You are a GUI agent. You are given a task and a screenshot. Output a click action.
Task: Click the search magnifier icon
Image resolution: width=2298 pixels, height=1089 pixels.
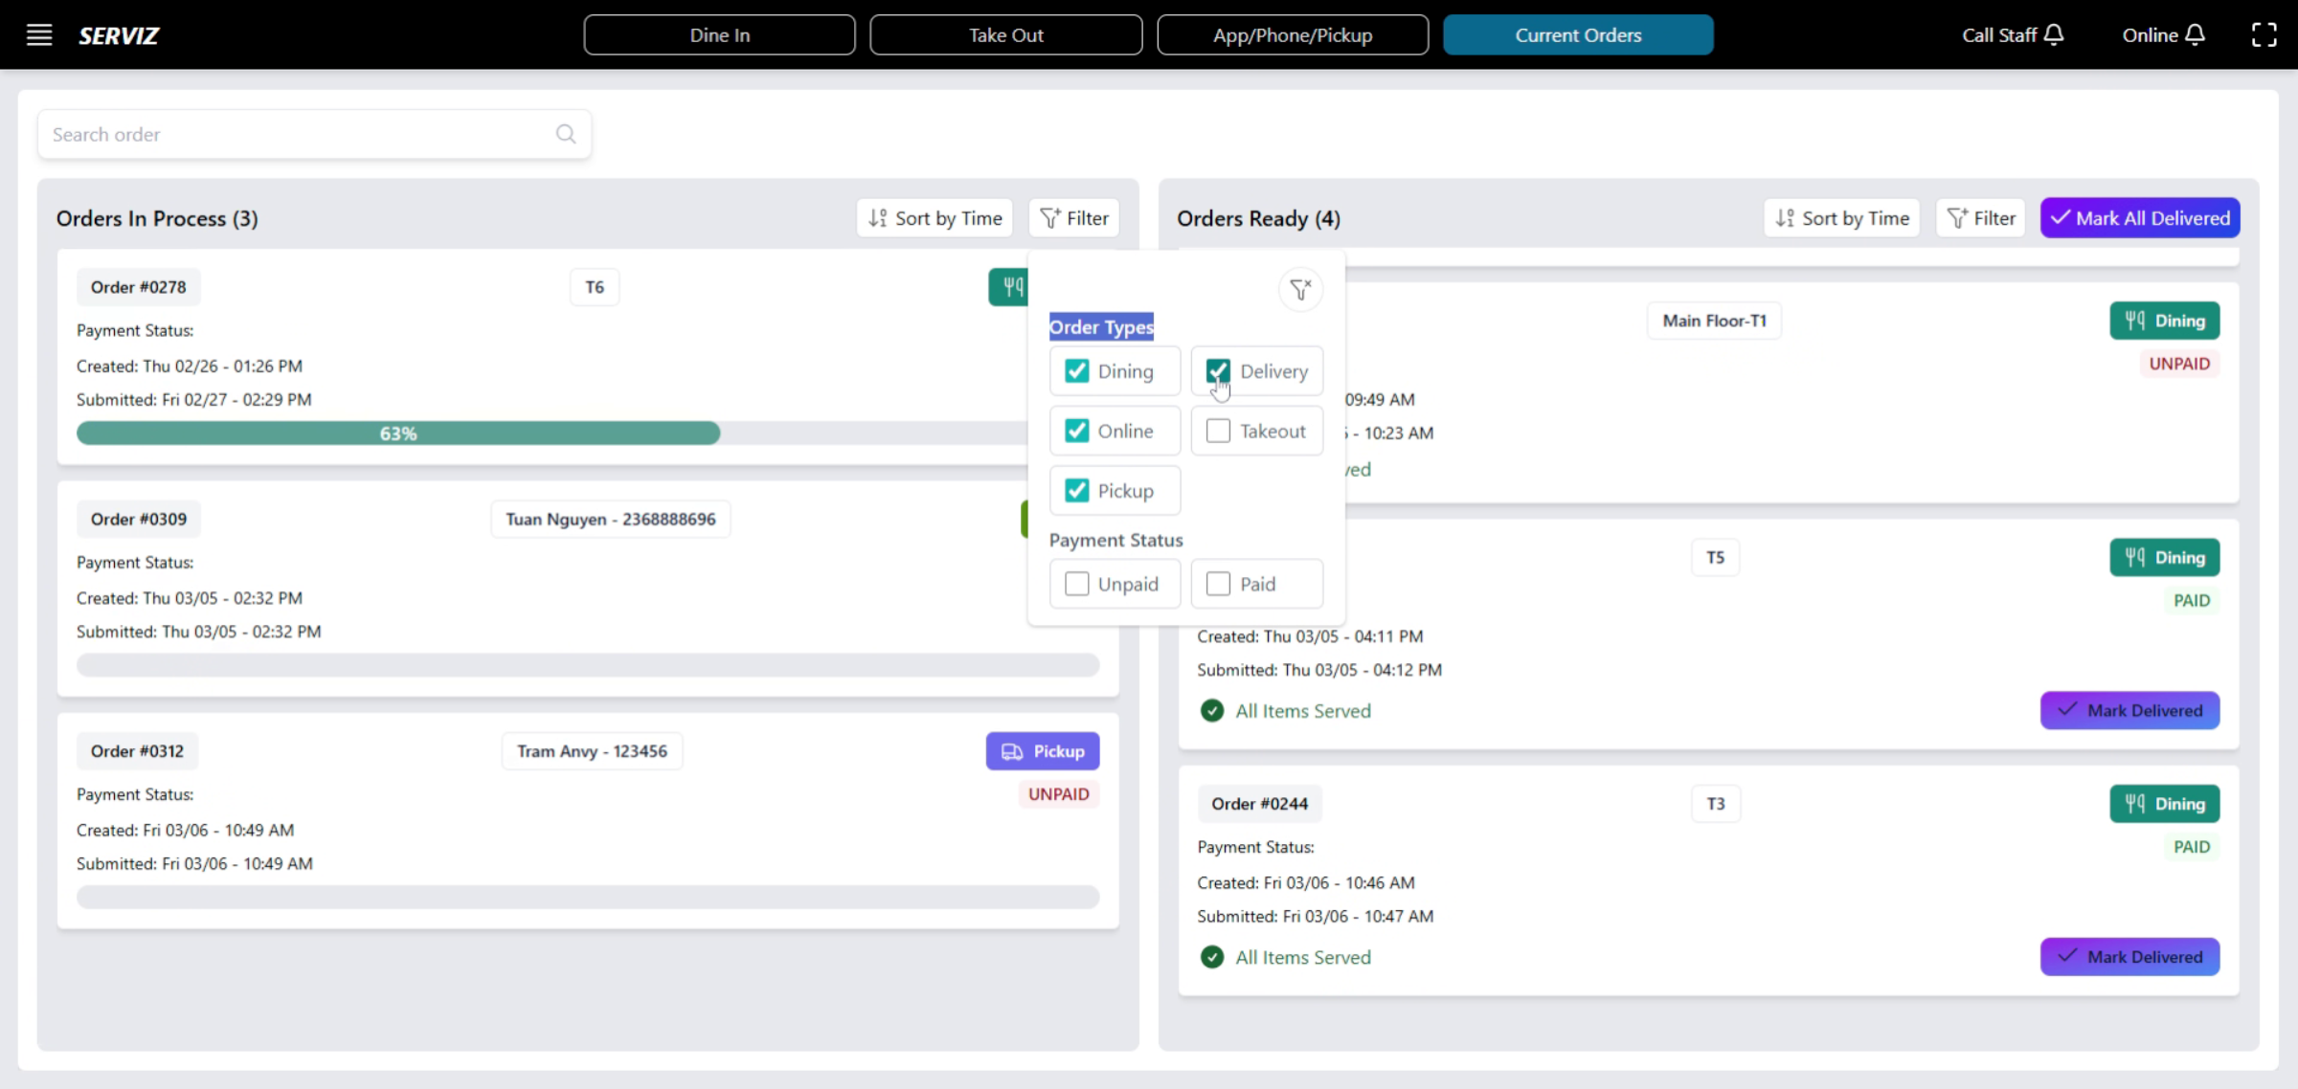[566, 134]
